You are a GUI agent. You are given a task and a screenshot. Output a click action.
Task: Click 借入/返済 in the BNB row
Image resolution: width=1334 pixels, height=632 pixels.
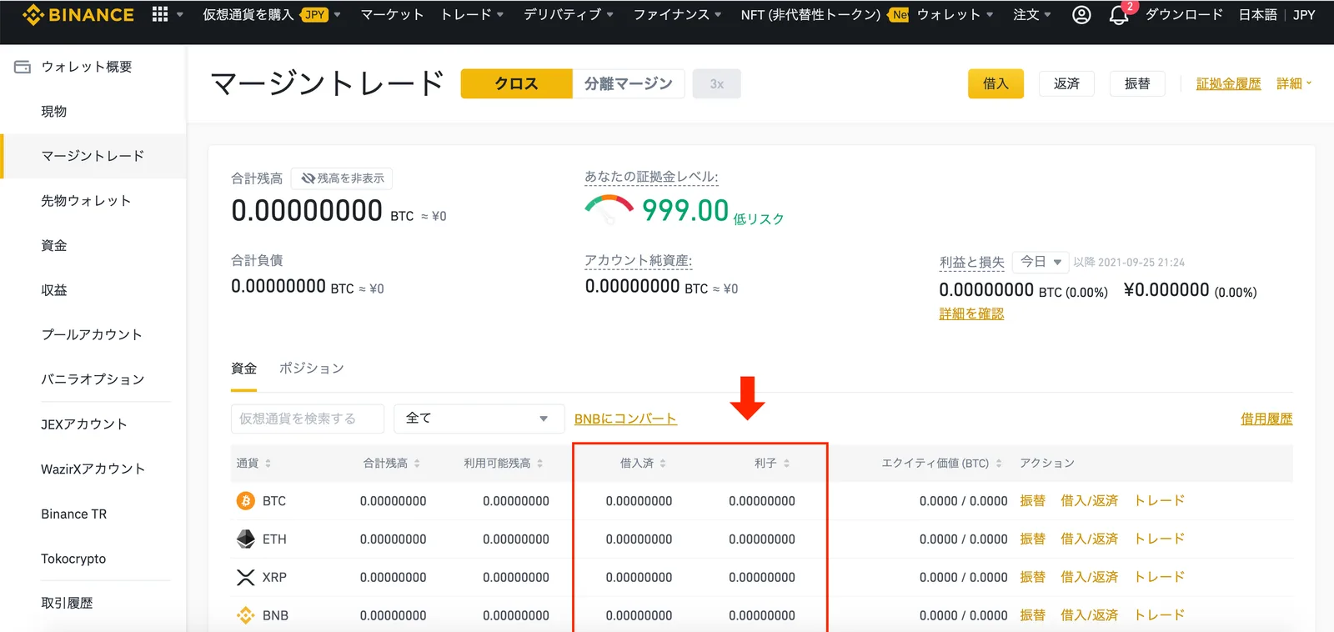[1089, 615]
